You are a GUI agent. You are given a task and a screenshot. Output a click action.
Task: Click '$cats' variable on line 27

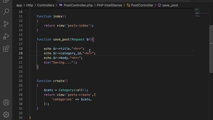point(49,90)
